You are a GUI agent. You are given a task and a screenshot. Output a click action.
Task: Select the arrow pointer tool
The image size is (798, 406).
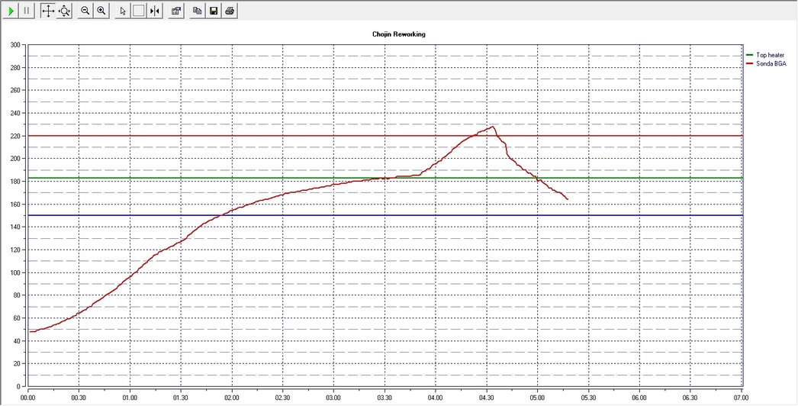pos(123,11)
